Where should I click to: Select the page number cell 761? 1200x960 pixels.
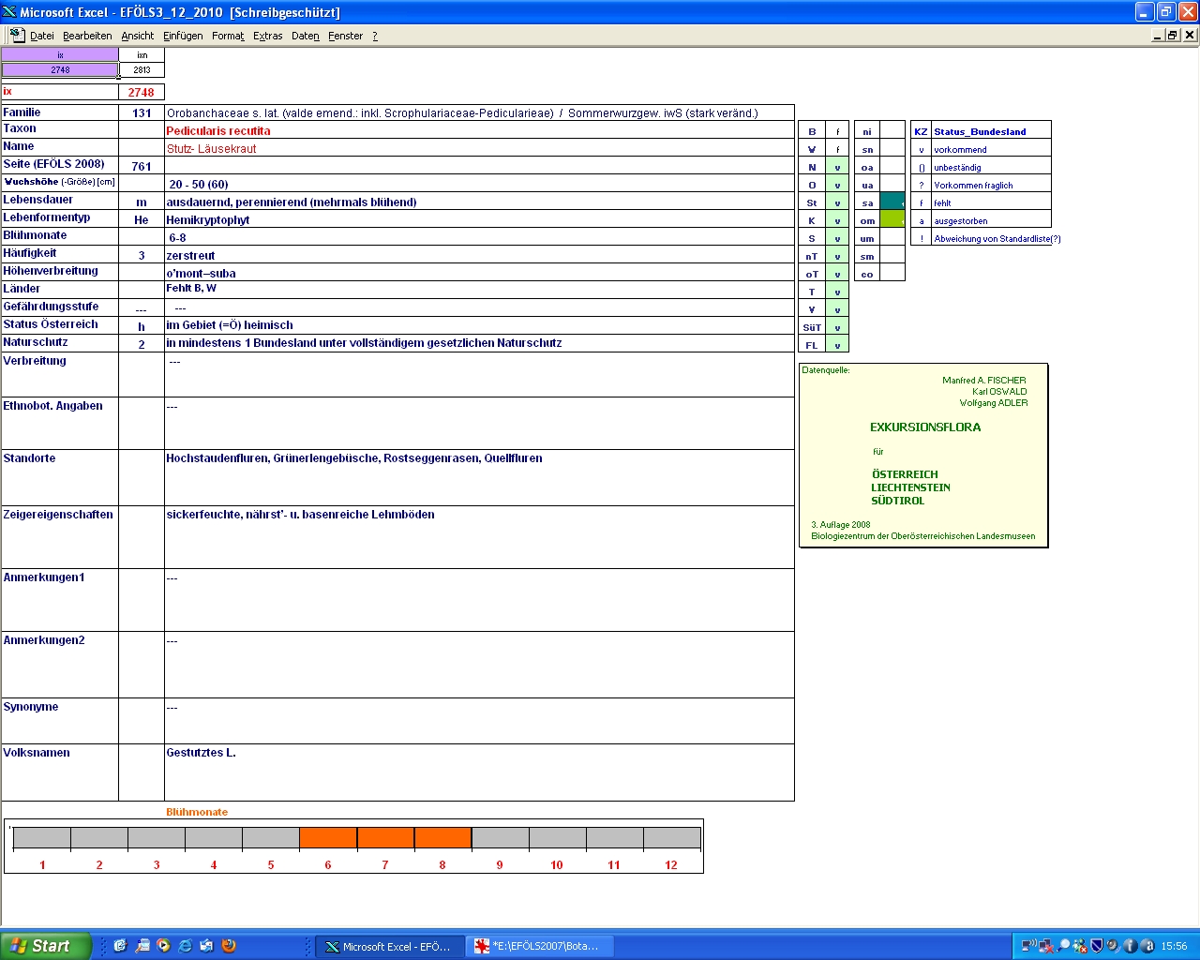click(x=142, y=166)
